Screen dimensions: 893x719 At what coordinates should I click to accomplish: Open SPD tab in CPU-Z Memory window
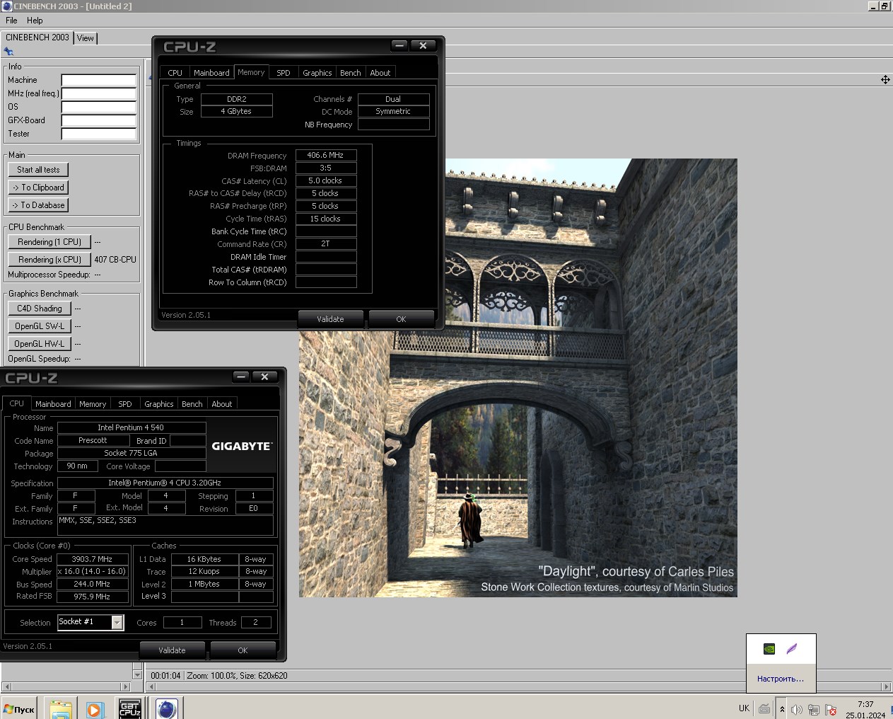(284, 73)
